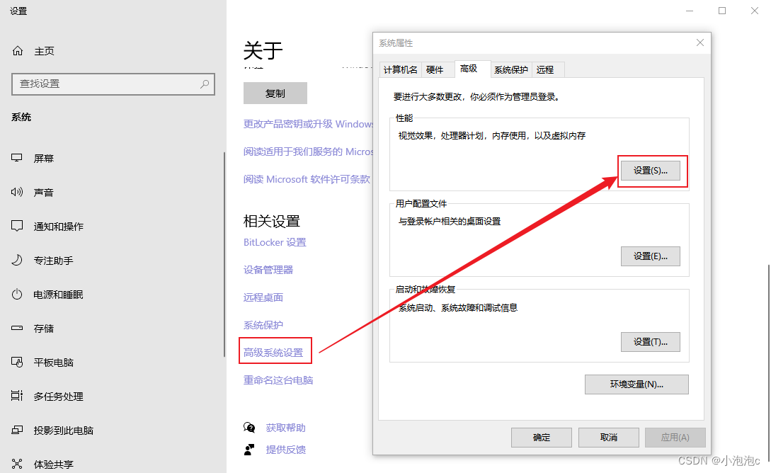Click the search magnifier in 查找设置 box
Viewport: 771px width, 473px height.
pyautogui.click(x=205, y=84)
